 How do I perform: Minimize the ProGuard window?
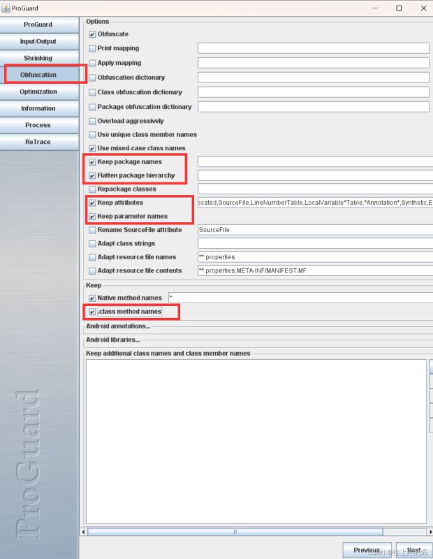[x=375, y=8]
